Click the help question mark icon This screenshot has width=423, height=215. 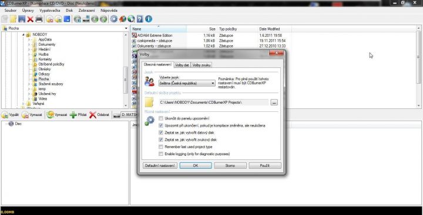pyautogui.click(x=140, y=19)
